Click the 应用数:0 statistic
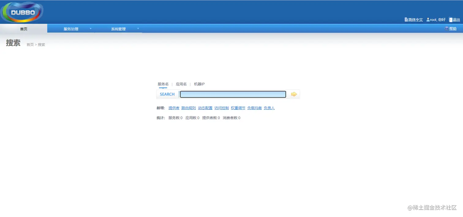Image resolution: width=463 pixels, height=217 pixels. click(x=192, y=118)
